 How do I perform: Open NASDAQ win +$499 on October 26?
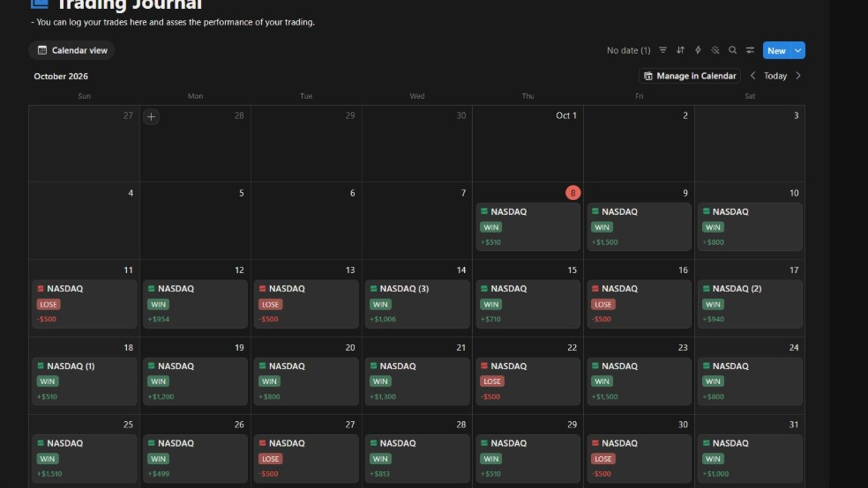click(x=195, y=459)
